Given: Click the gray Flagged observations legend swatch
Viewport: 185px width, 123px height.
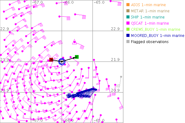Looking at the screenshot, I should point(128,42).
